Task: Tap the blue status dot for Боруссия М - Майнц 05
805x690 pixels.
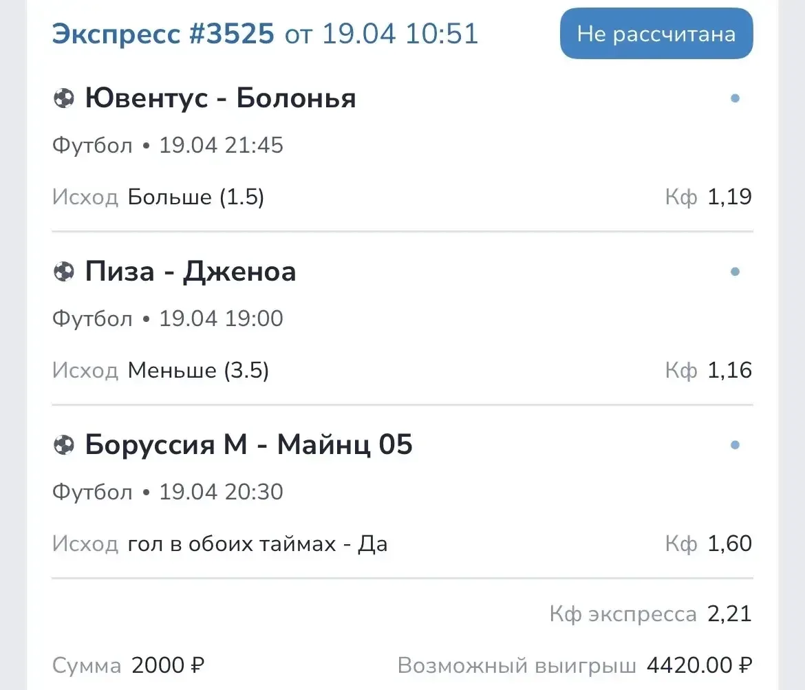Action: pyautogui.click(x=735, y=446)
